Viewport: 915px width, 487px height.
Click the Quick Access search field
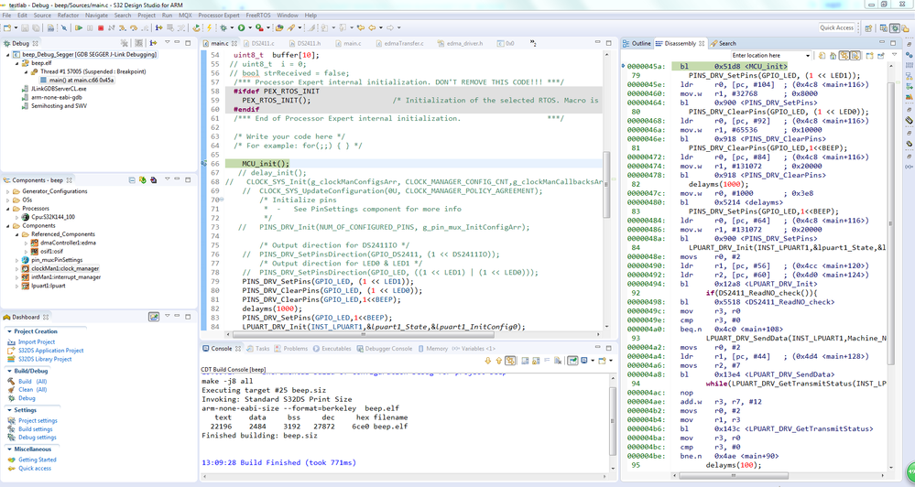(x=836, y=27)
